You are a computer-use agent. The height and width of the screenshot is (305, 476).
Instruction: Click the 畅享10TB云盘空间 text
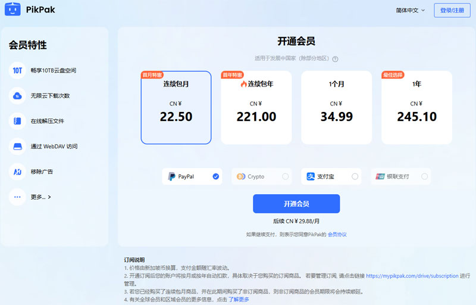click(54, 70)
